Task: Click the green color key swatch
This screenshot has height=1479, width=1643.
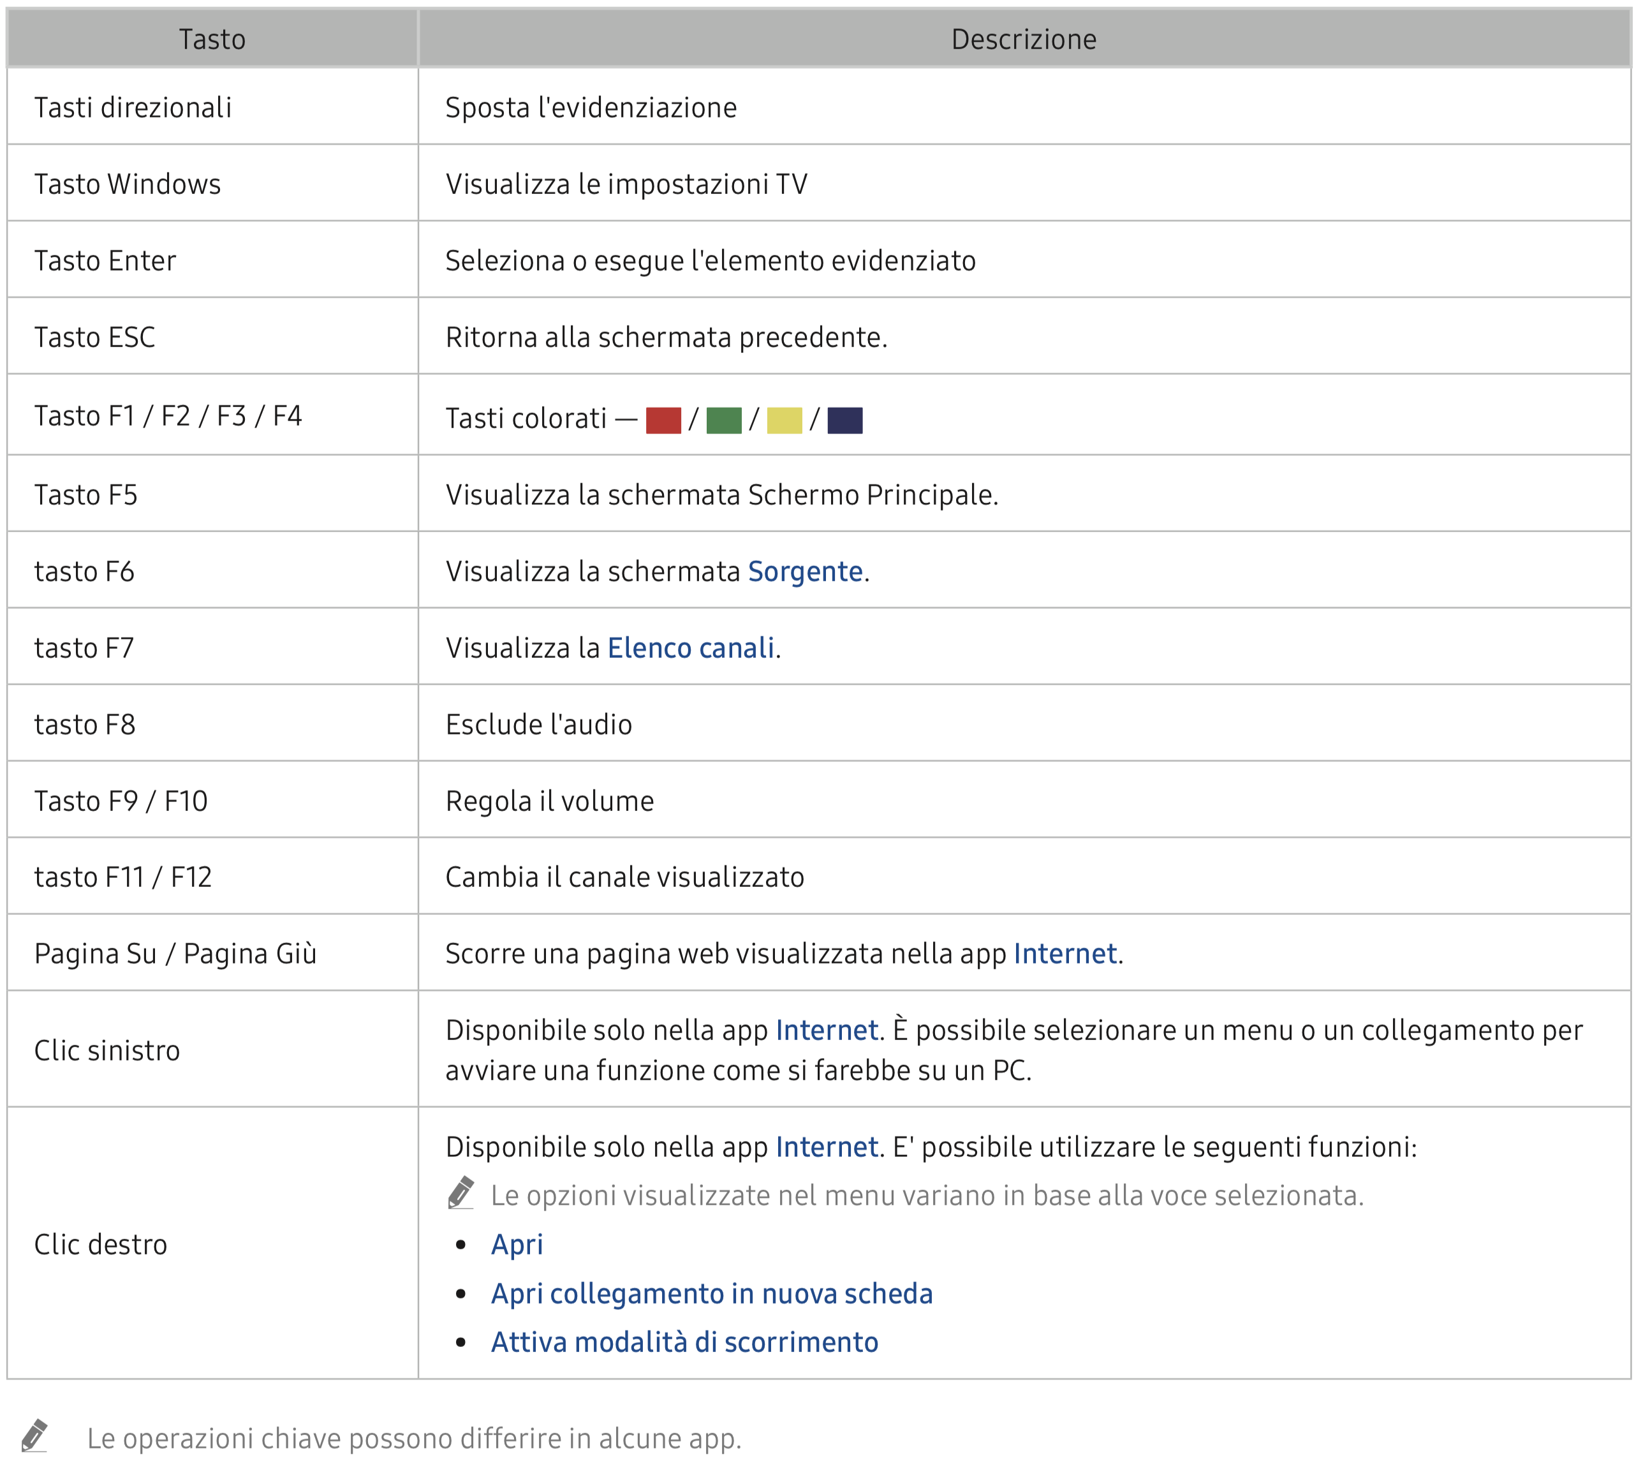Action: coord(724,420)
